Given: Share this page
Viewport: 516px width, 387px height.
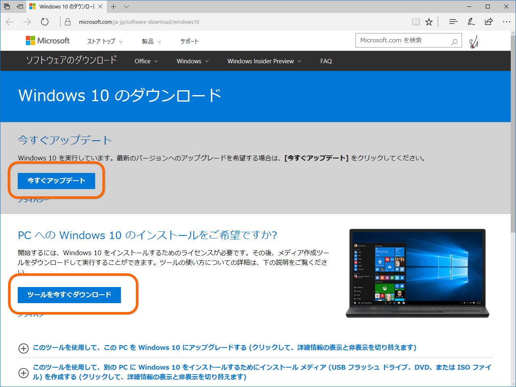Looking at the screenshot, I should 489,22.
